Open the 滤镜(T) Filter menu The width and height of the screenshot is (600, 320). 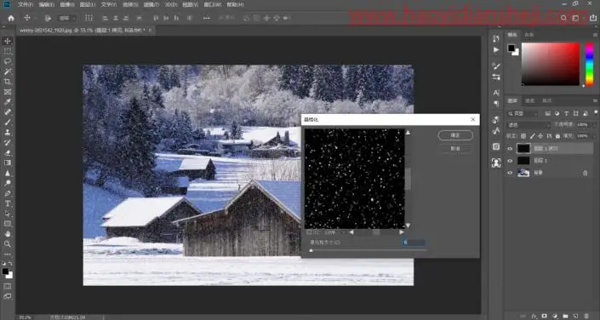151,4
